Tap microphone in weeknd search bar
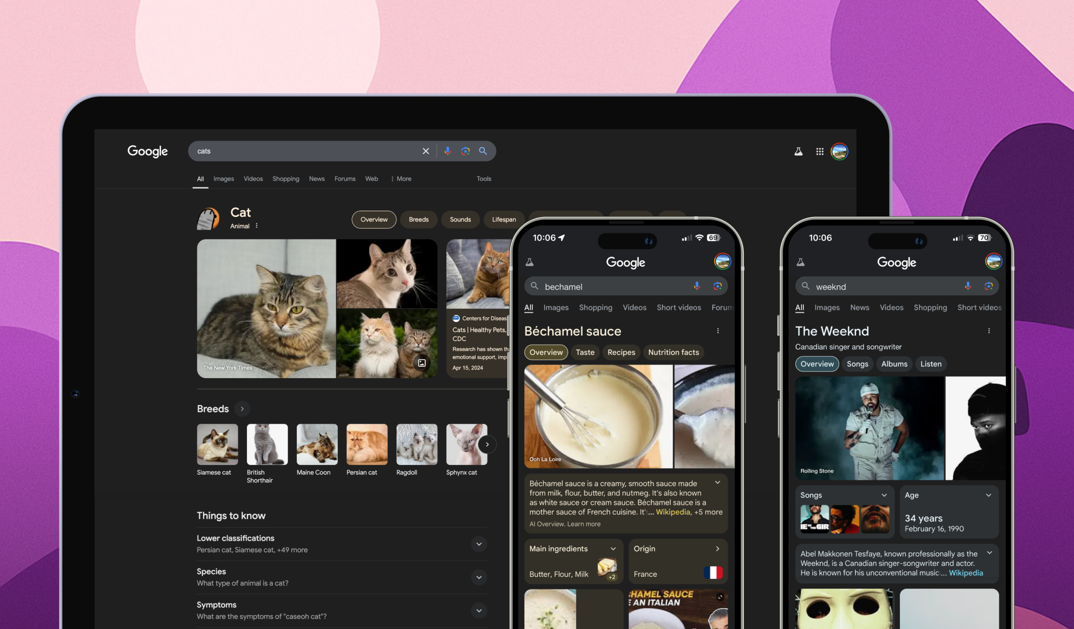Screen dimensions: 1074x629 968,286
